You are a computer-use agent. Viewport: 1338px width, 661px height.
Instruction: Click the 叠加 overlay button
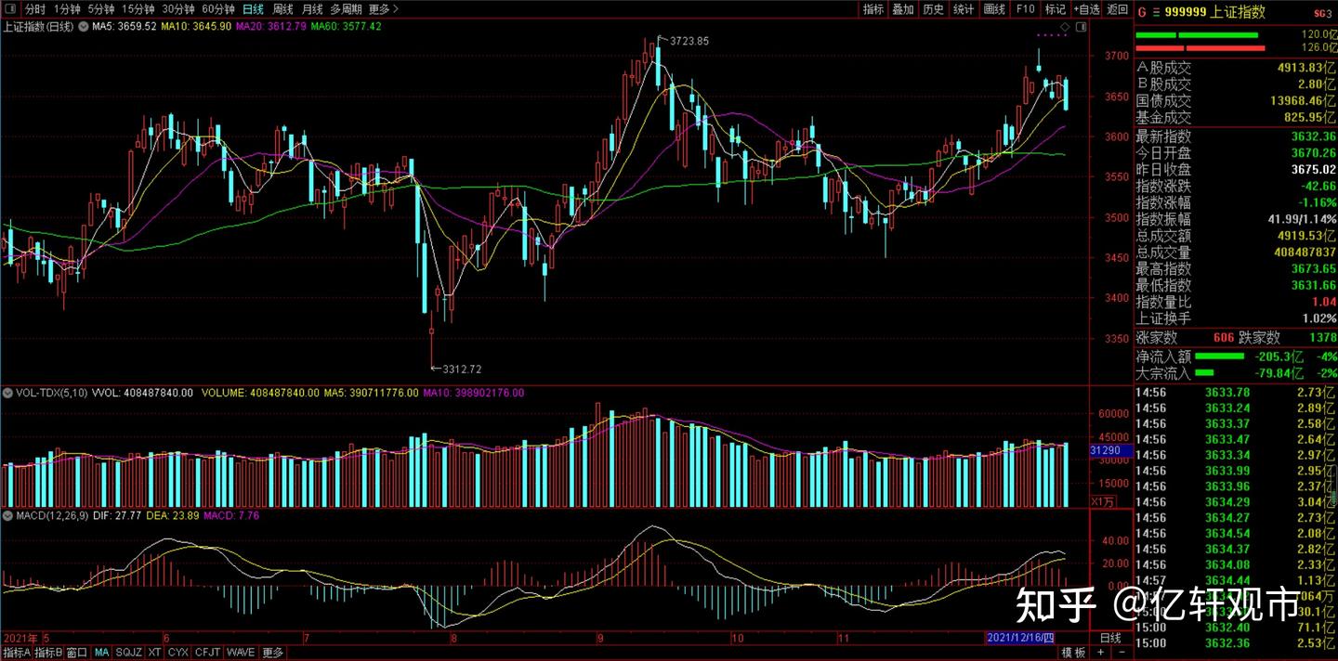pyautogui.click(x=903, y=9)
